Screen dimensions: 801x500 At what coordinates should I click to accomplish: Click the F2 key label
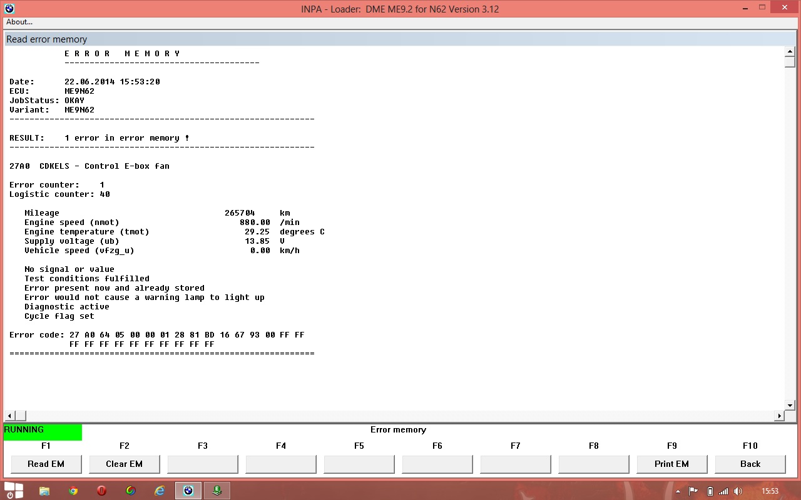[124, 446]
